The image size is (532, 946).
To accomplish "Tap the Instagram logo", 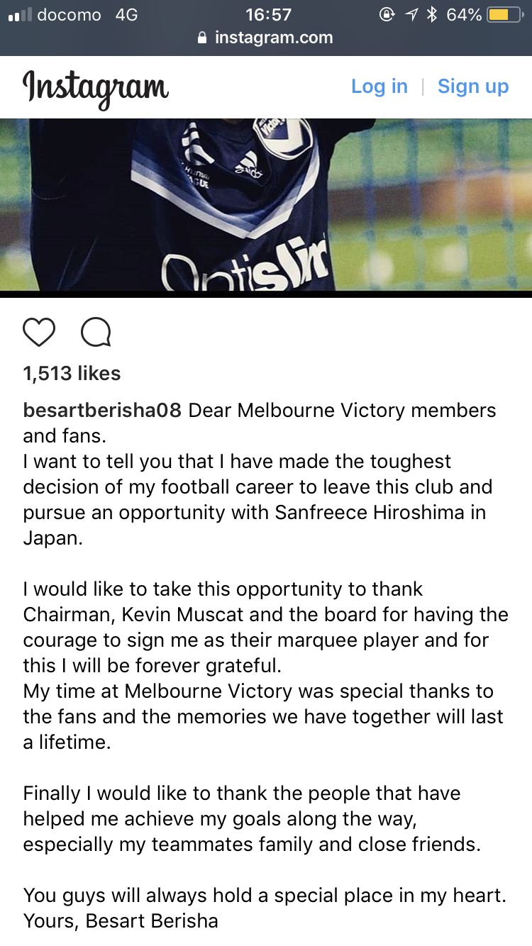I will click(x=96, y=88).
